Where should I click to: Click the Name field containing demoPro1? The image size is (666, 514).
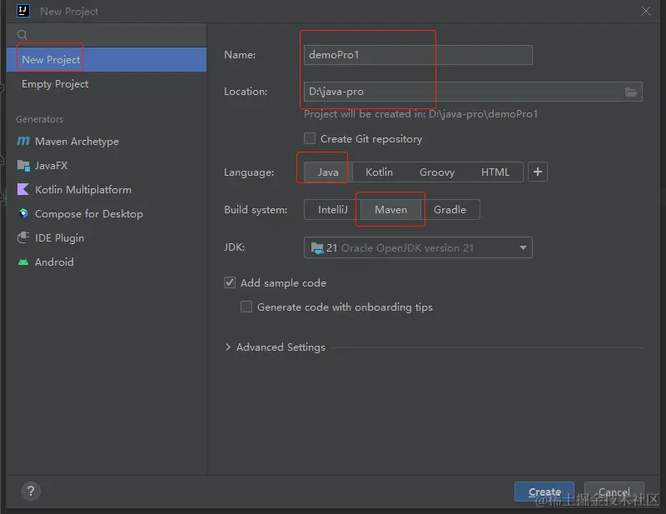(x=418, y=55)
